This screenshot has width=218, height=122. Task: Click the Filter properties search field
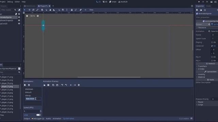[207, 17]
